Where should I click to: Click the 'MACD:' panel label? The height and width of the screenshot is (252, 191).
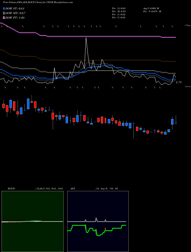click(11, 189)
